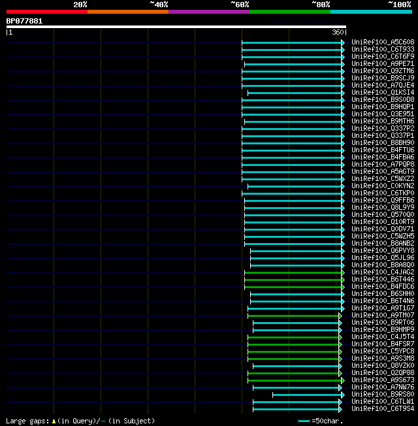Select label UniRef100_B4FDC6
This screenshot has width=418, height=426.
tap(383, 287)
